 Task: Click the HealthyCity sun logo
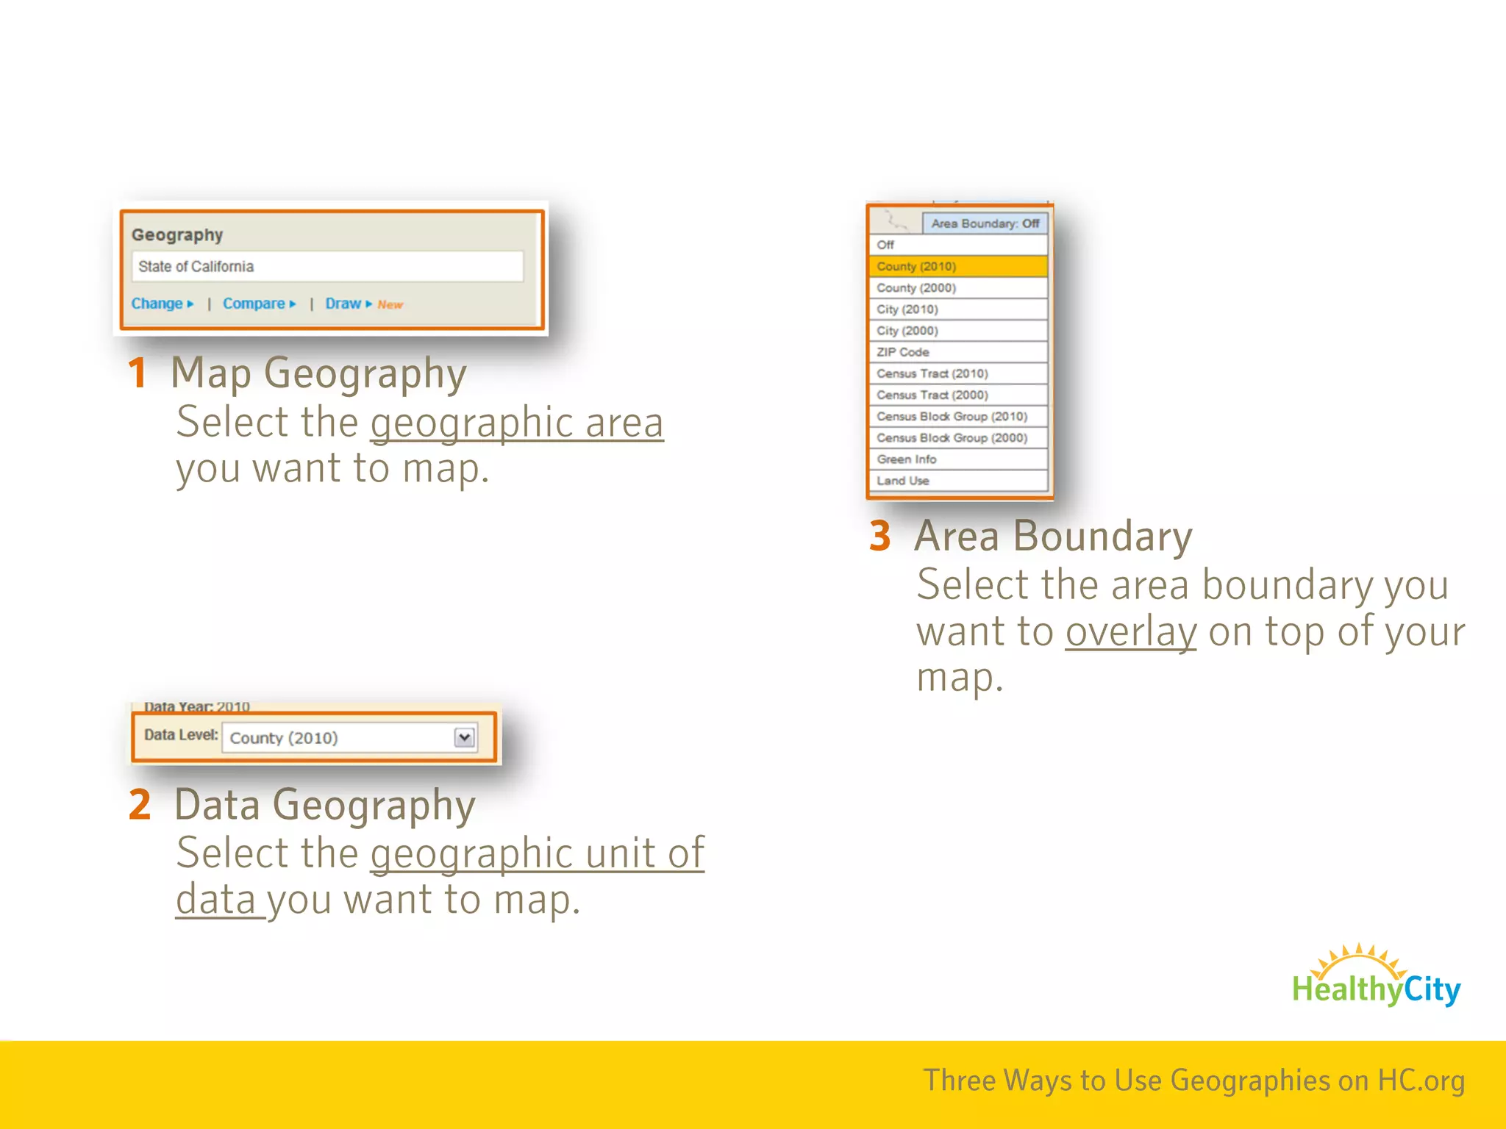(x=1375, y=976)
